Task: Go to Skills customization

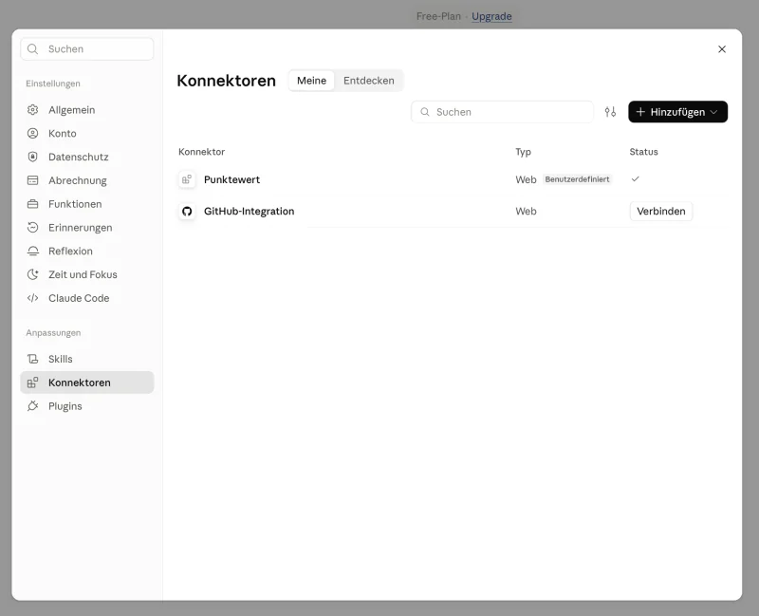Action: tap(87, 359)
